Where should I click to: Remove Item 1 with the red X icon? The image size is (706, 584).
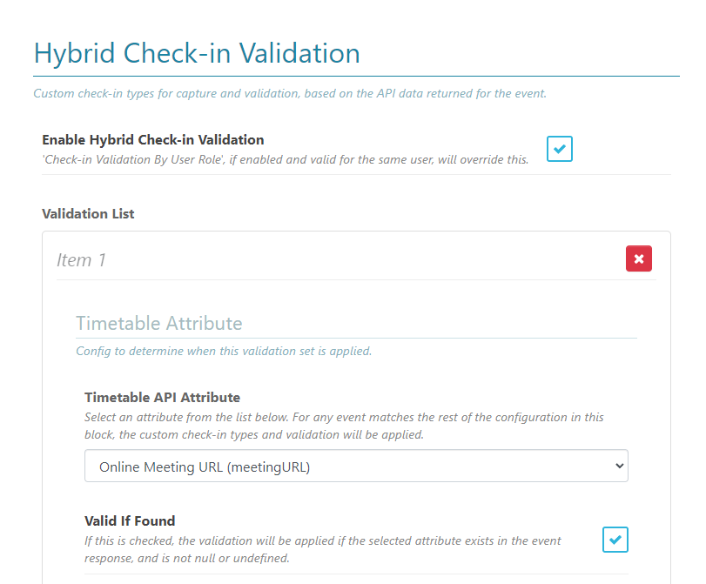638,258
